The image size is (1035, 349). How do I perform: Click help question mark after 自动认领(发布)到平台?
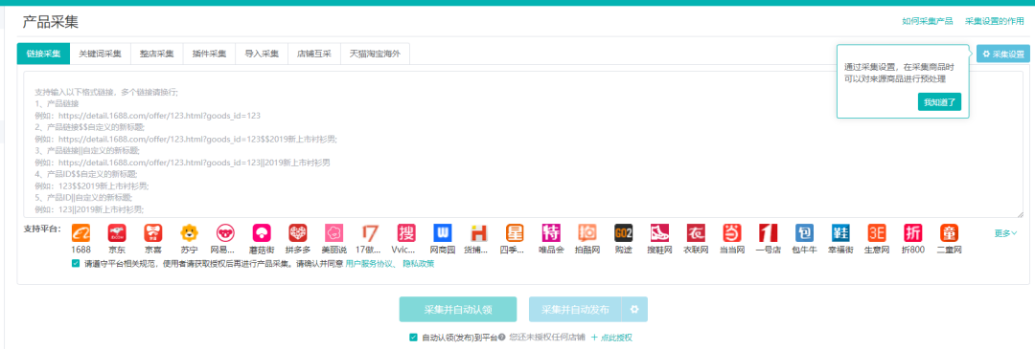[x=502, y=338]
